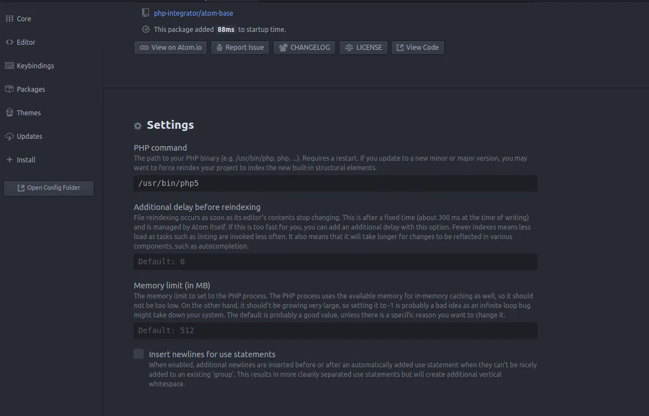Open the package CHANGELOG

tap(305, 48)
